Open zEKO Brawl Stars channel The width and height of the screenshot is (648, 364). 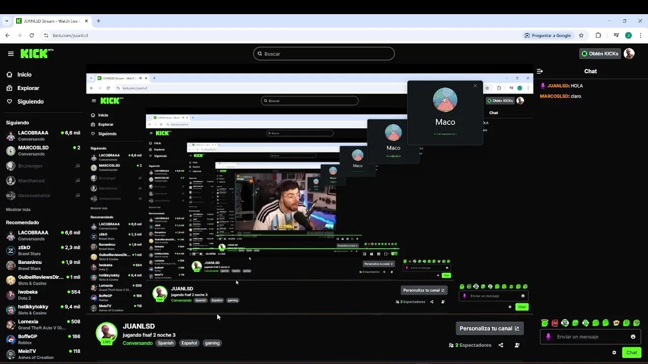pyautogui.click(x=43, y=250)
